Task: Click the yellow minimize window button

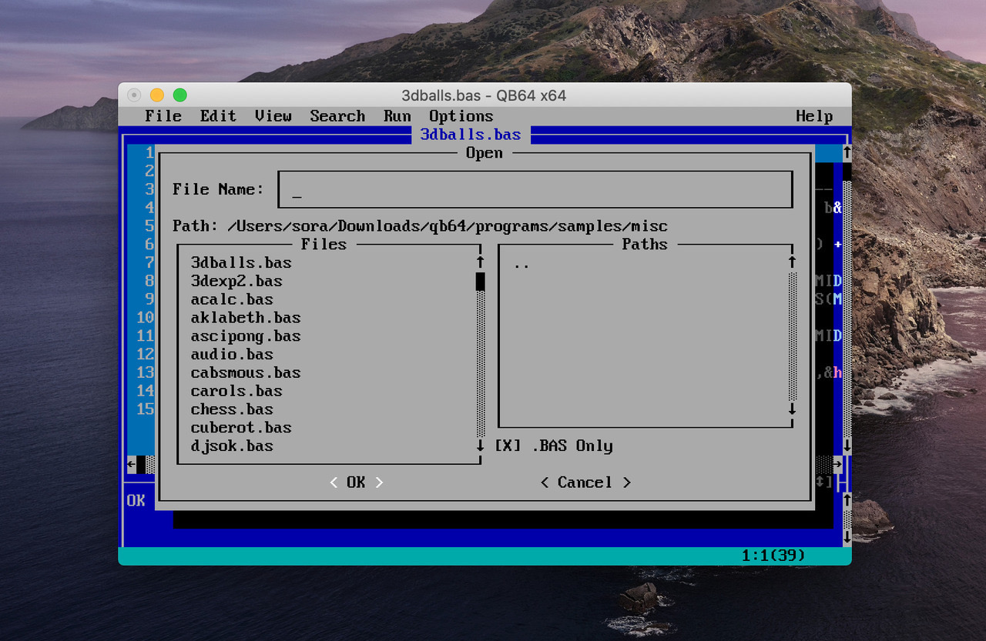Action: [x=157, y=95]
